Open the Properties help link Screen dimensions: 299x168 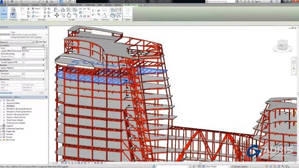click(6, 93)
